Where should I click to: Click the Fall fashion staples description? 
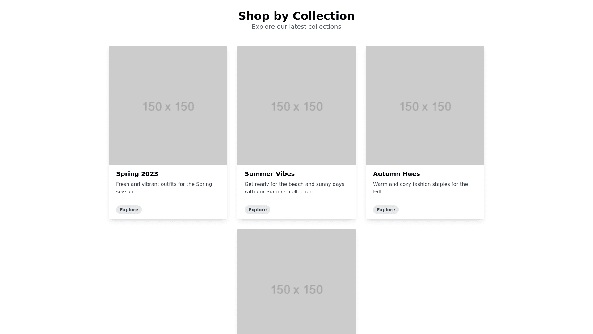[420, 188]
